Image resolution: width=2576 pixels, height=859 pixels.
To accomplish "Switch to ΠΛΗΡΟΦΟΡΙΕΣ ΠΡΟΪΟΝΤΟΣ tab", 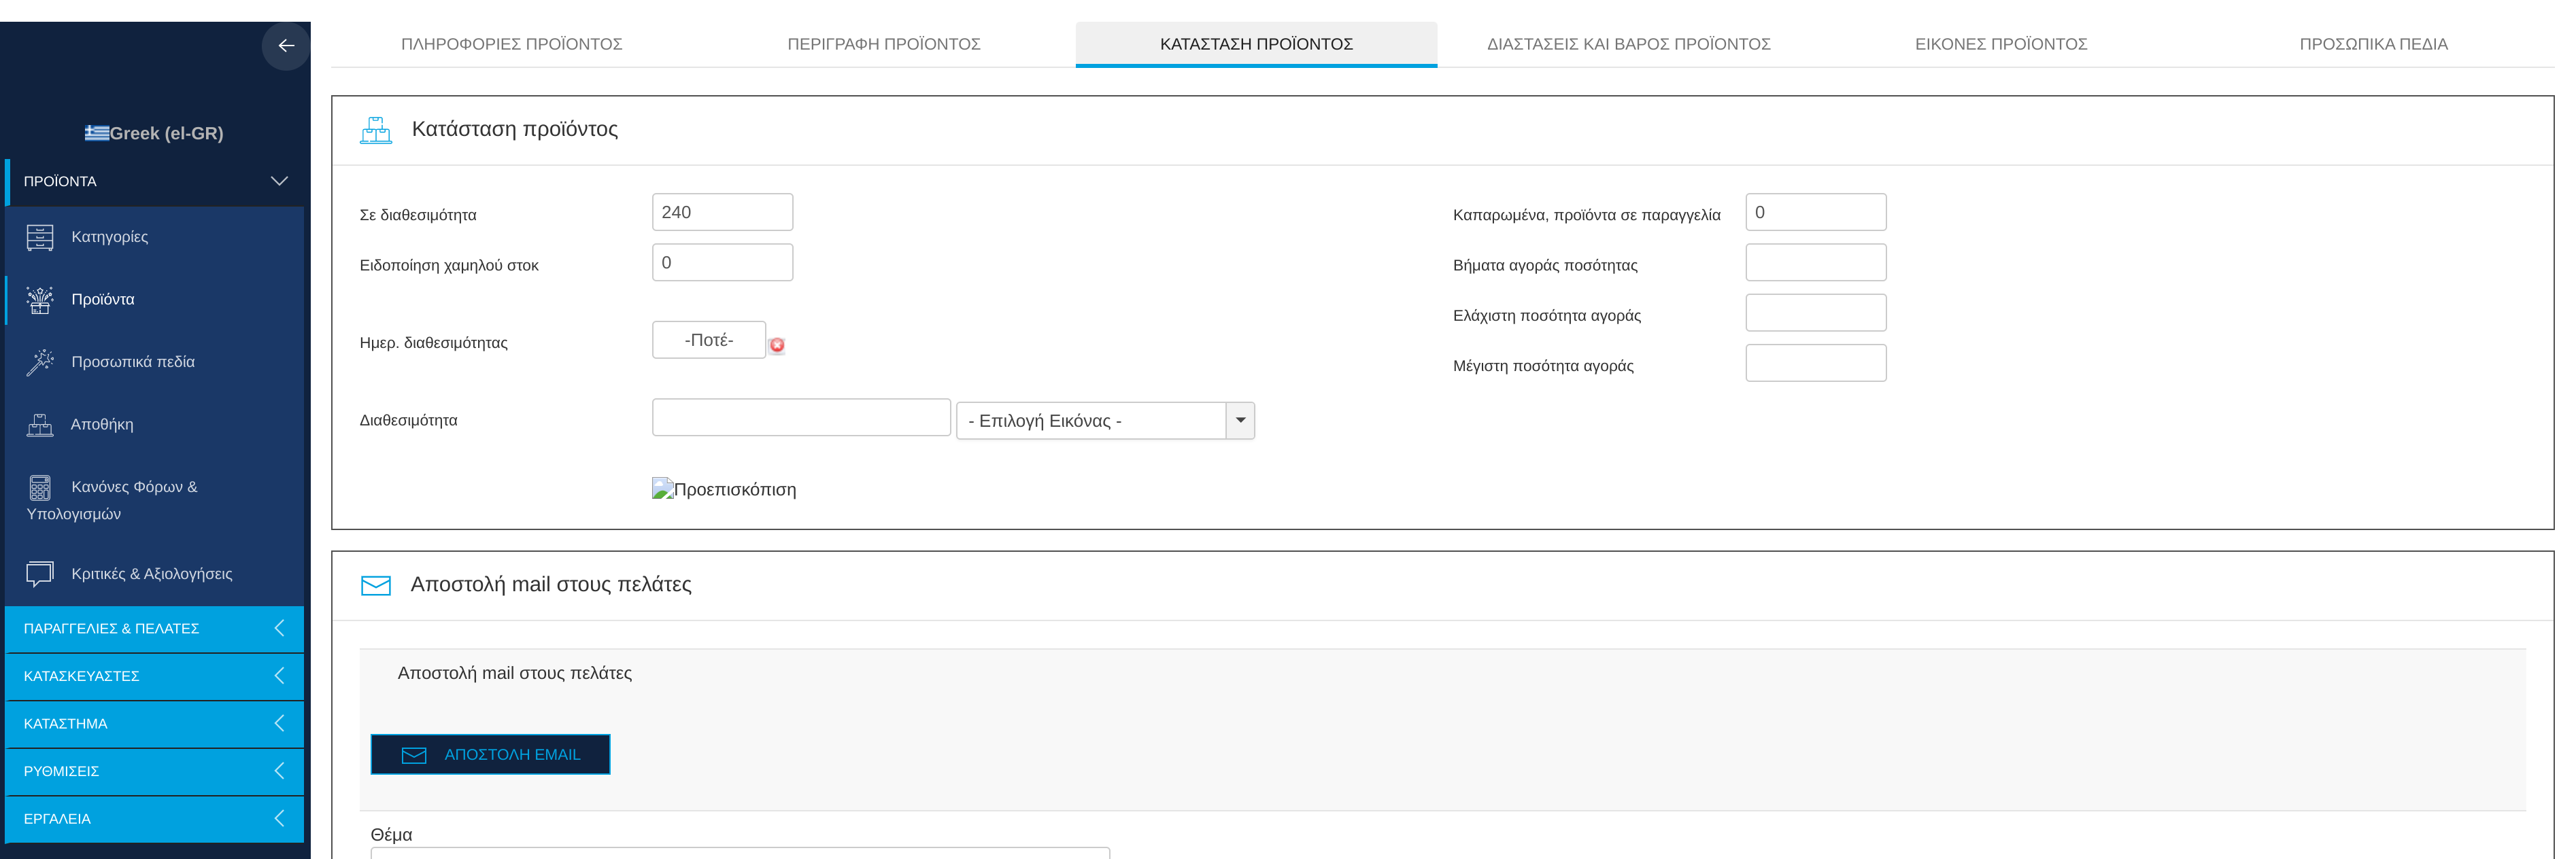I will coord(512,44).
